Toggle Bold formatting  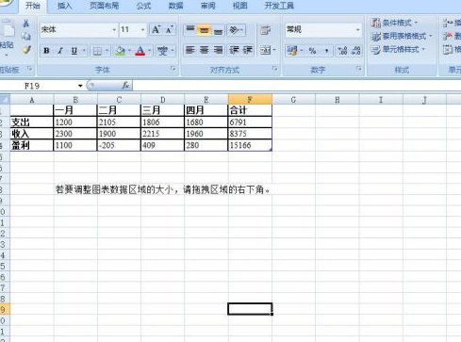click(x=46, y=51)
